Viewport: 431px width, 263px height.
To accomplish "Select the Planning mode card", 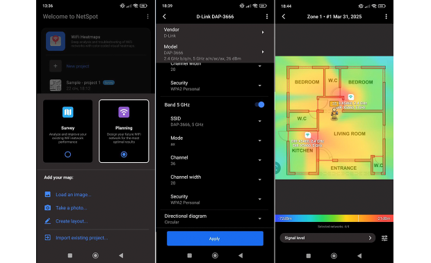I will coord(124,131).
